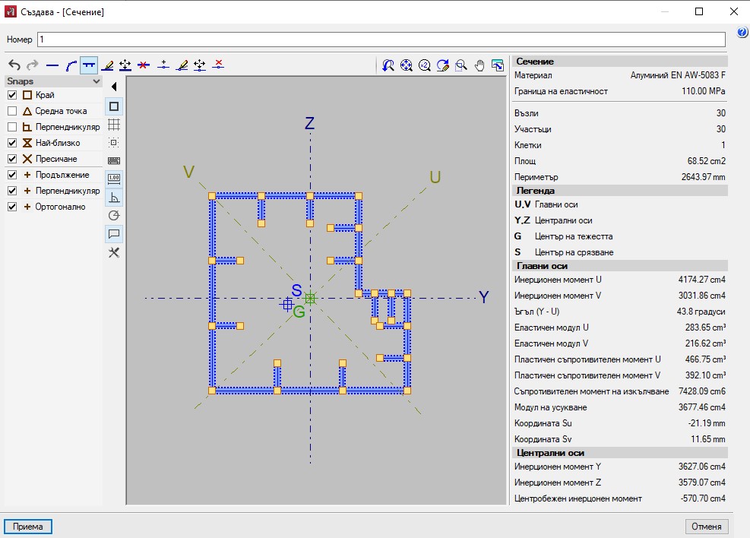The height and width of the screenshot is (538, 750).
Task: Open keyboard coordinate input icon
Action: tap(114, 160)
